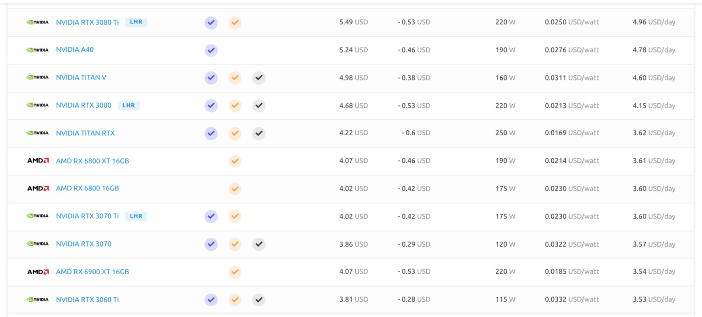Click 4.96 USD/day profit of RTX 3080 Ti
The image size is (702, 317).
(x=654, y=22)
